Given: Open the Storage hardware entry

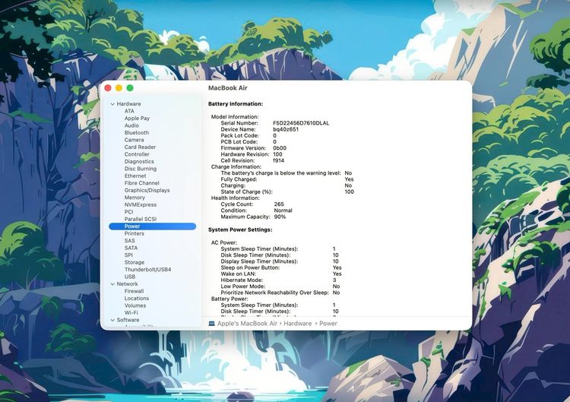Looking at the screenshot, I should pyautogui.click(x=135, y=262).
